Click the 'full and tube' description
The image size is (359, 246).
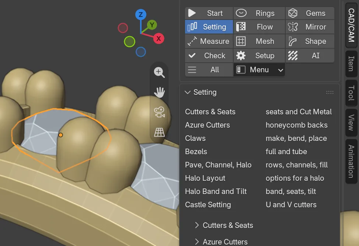coord(286,152)
